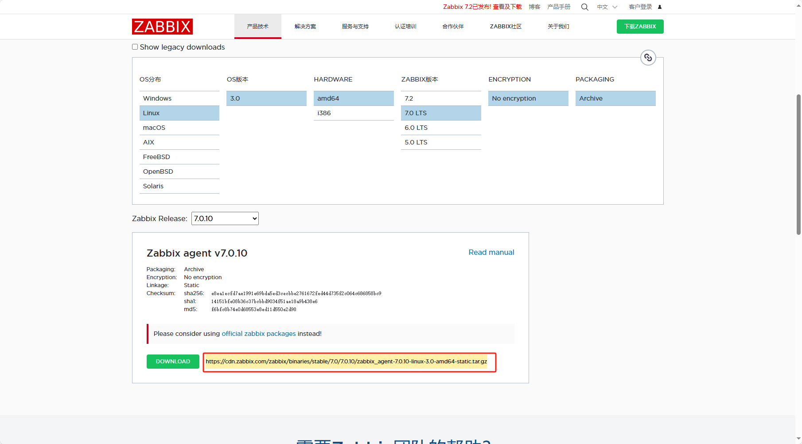This screenshot has height=444, width=802.
Task: Click the copy permalink chain icon
Action: [648, 58]
